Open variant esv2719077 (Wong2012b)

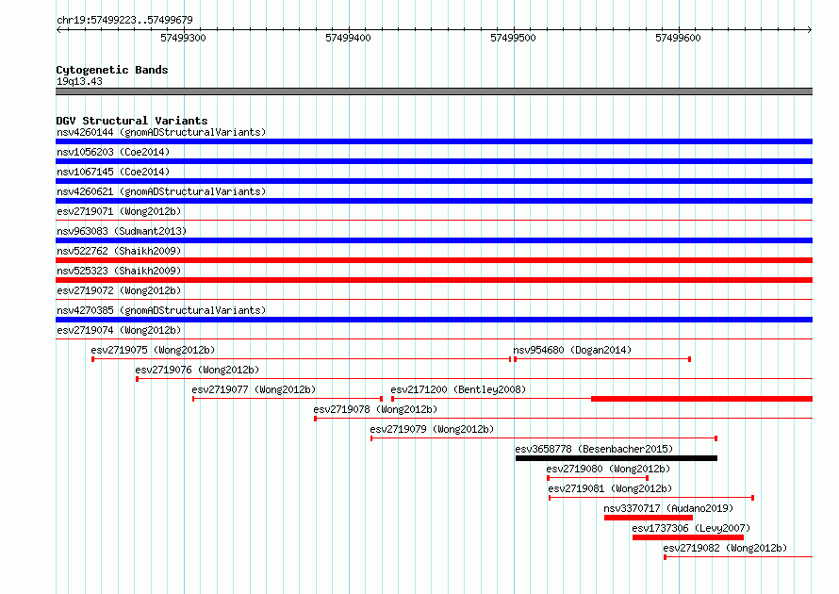[x=255, y=389]
